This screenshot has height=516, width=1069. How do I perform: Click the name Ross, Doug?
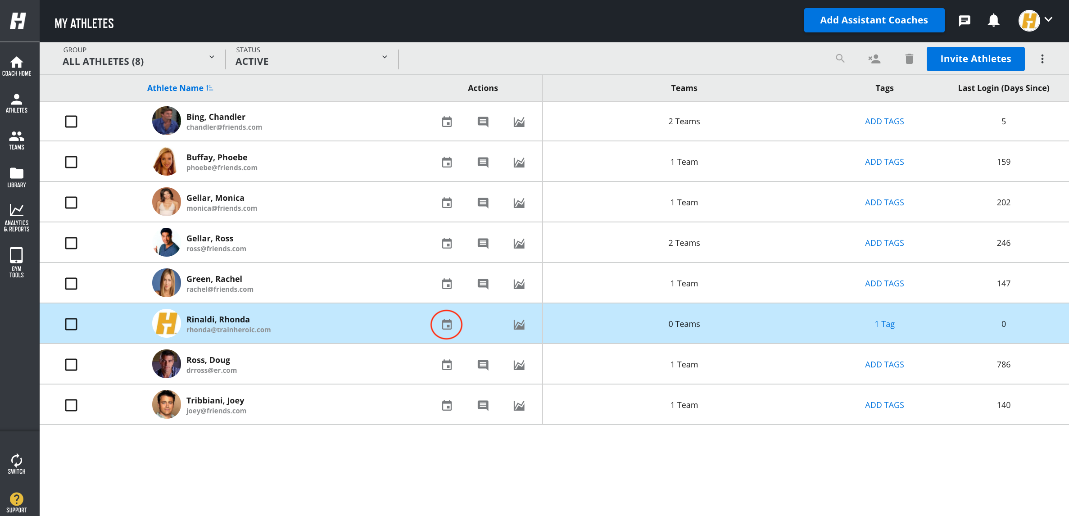pos(208,360)
